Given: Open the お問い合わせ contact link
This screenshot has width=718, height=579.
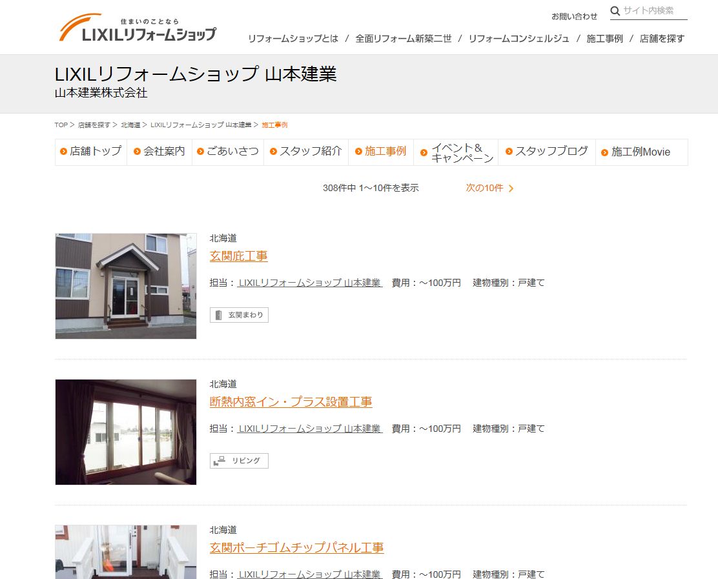Looking at the screenshot, I should coord(574,17).
